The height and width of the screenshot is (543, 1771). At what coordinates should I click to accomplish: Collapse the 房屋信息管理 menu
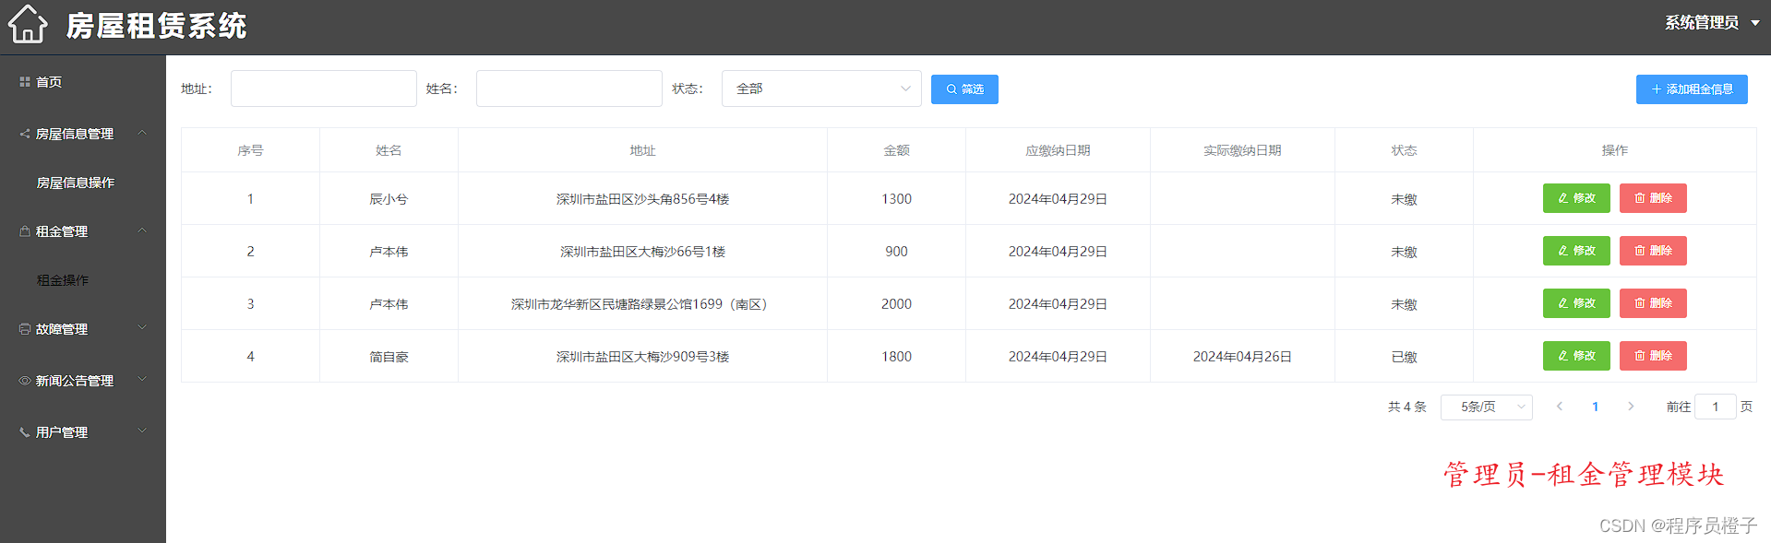click(x=83, y=134)
